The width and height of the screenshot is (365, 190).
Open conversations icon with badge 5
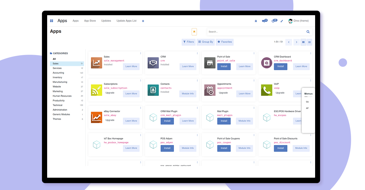click(x=264, y=21)
